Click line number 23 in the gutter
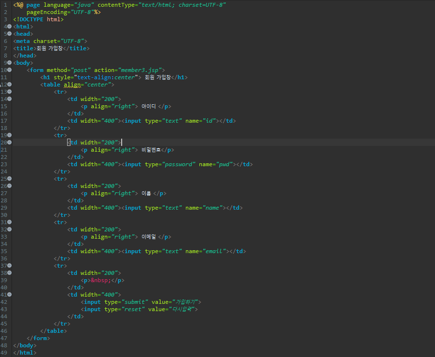 pos(4,164)
